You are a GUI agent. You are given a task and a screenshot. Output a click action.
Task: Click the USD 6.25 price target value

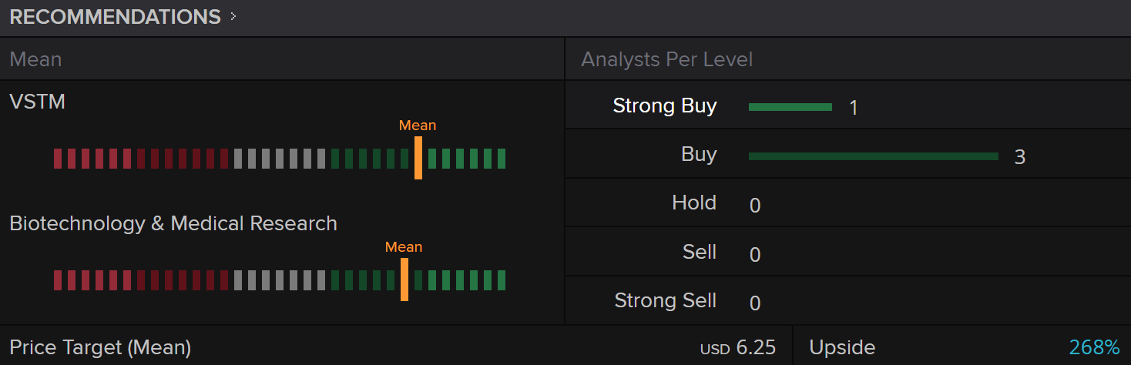737,347
